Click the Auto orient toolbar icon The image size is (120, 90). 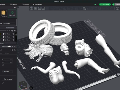click(x=39, y=8)
